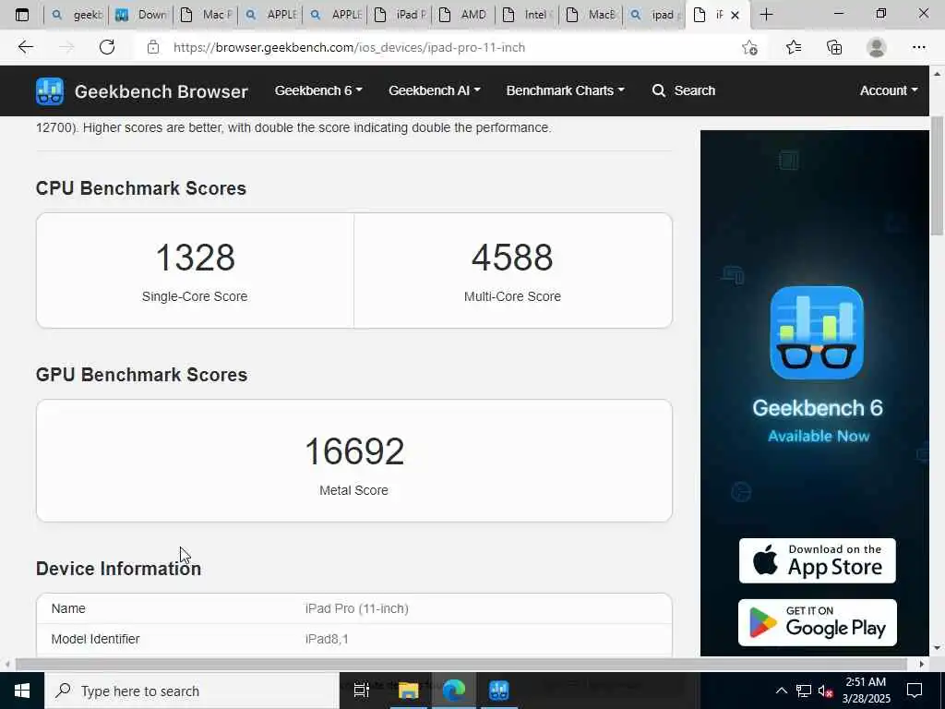Click the Search magnifier icon in navbar
Image resolution: width=945 pixels, height=709 pixels.
click(x=659, y=90)
